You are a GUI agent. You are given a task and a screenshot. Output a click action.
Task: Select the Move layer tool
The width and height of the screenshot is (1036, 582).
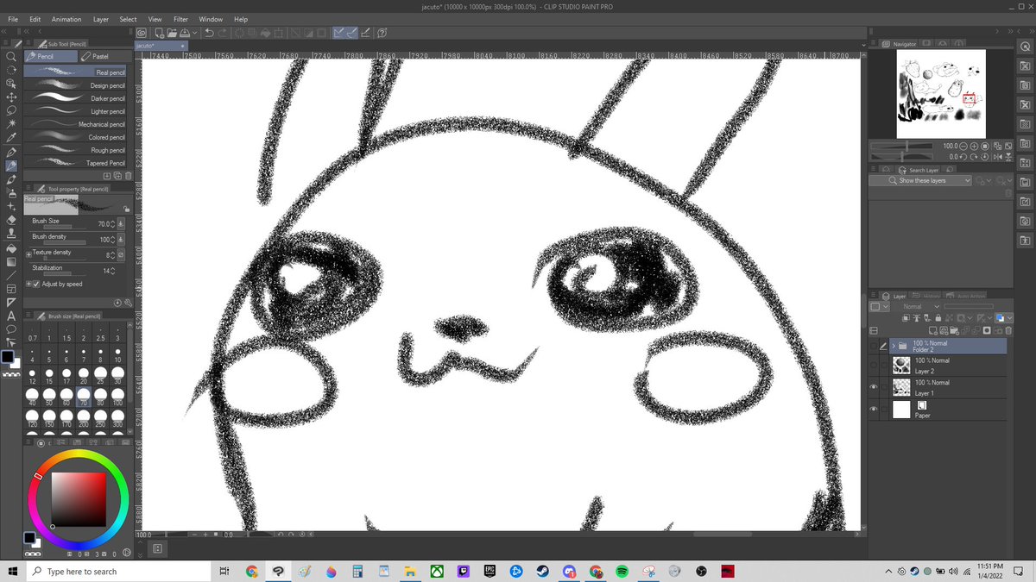(12, 97)
